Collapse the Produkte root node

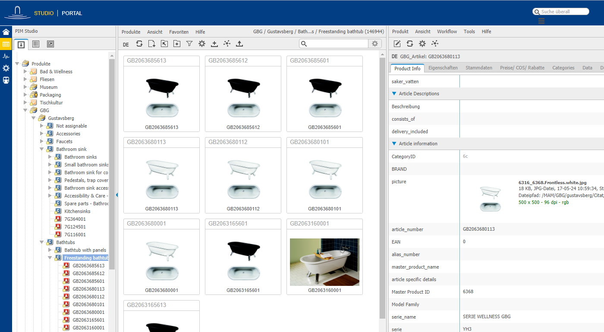[17, 64]
